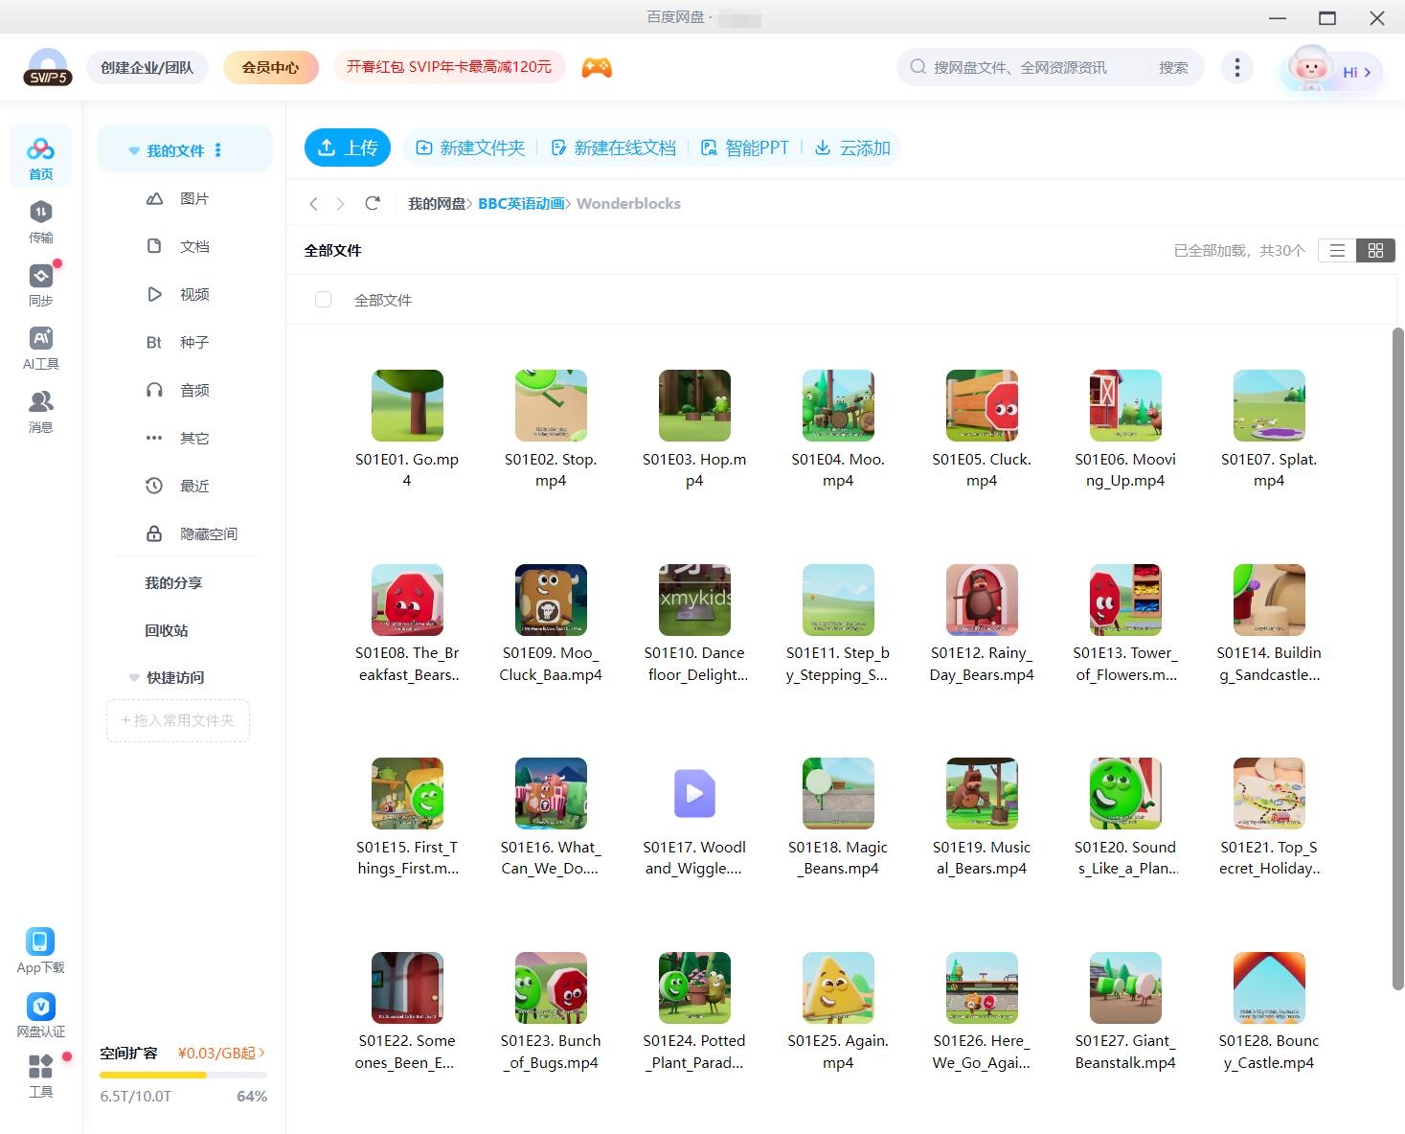Collapse the 快捷访问 section
Screen dimensions: 1405x1134
133,677
